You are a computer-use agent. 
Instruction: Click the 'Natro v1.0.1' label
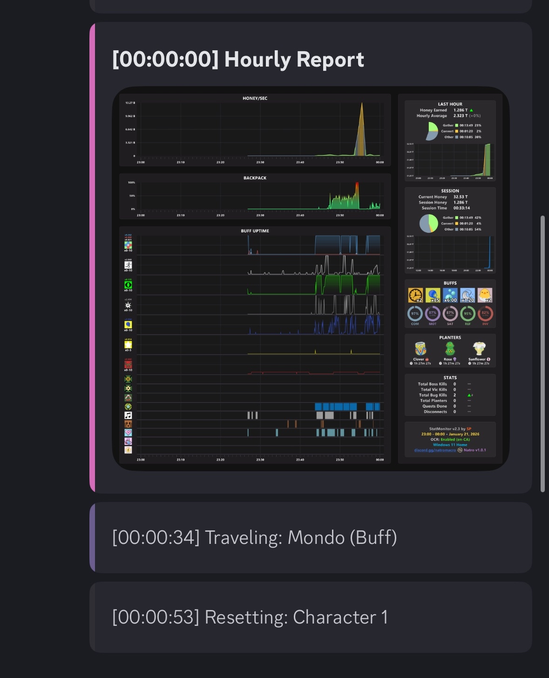pos(474,450)
